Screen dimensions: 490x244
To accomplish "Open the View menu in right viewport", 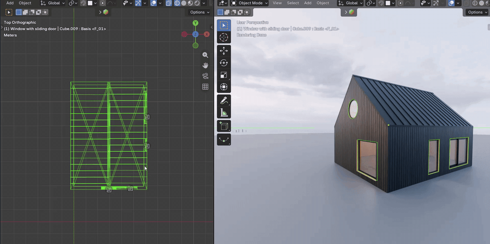I will tap(277, 3).
